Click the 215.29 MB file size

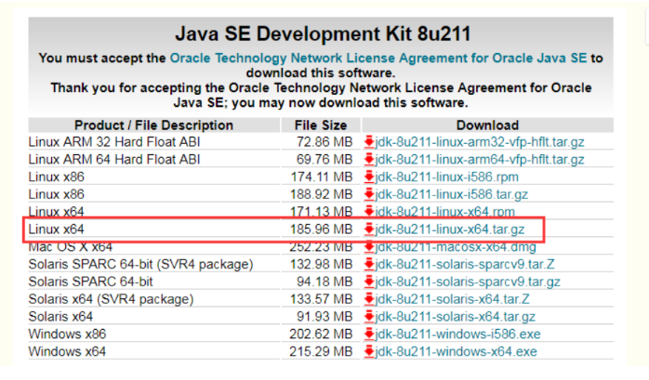tap(321, 351)
